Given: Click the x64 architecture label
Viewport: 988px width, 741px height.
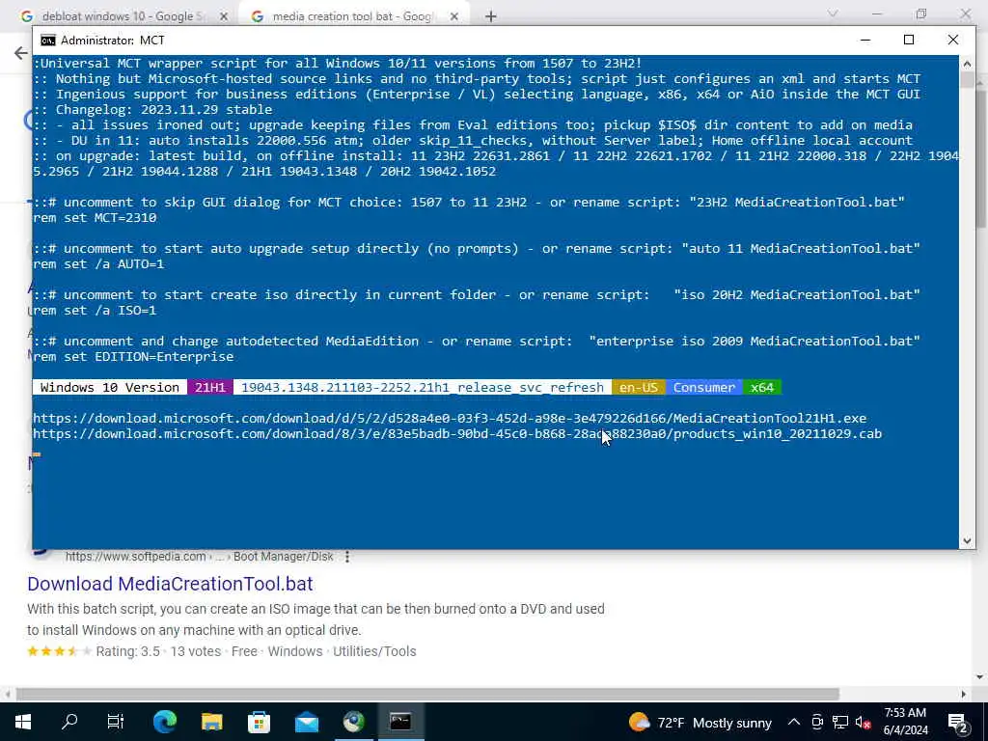Looking at the screenshot, I should (762, 388).
